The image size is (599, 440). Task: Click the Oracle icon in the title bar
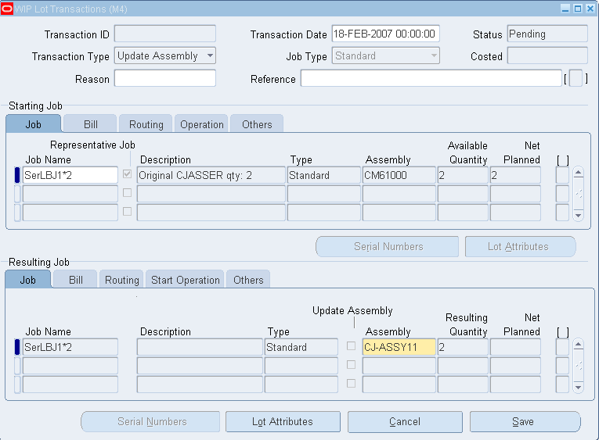7,9
